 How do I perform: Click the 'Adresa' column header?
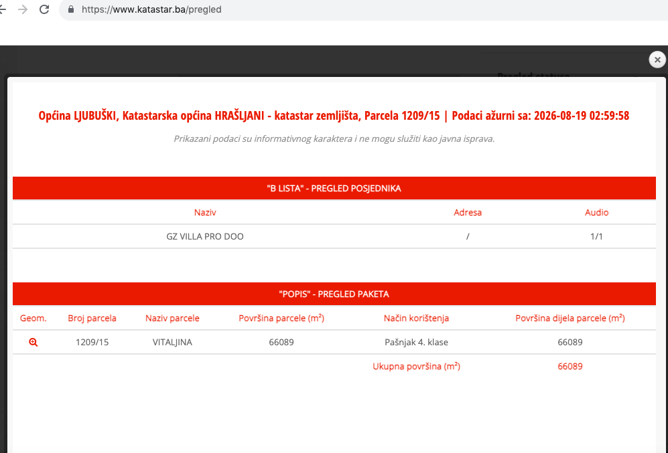point(468,212)
